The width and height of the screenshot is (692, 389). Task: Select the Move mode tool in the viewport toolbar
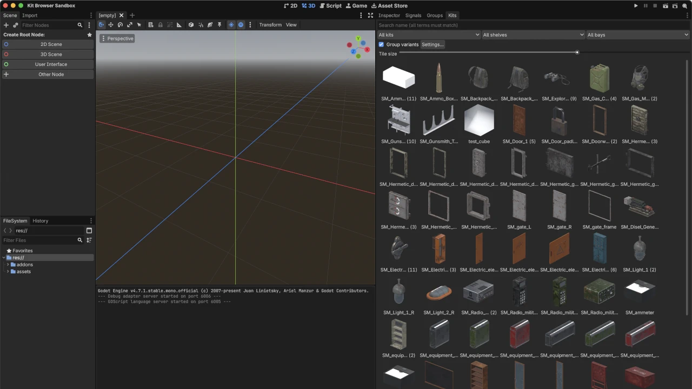coord(111,25)
